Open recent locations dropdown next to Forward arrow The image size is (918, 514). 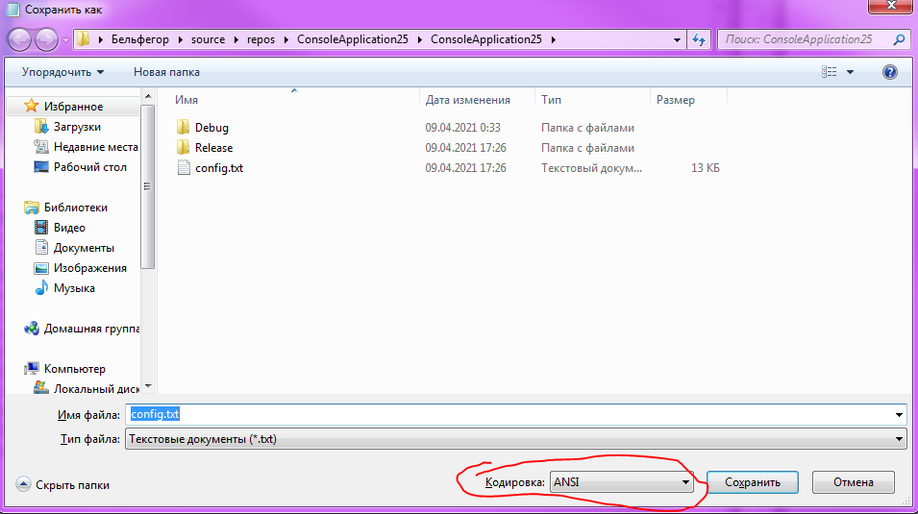[x=65, y=40]
